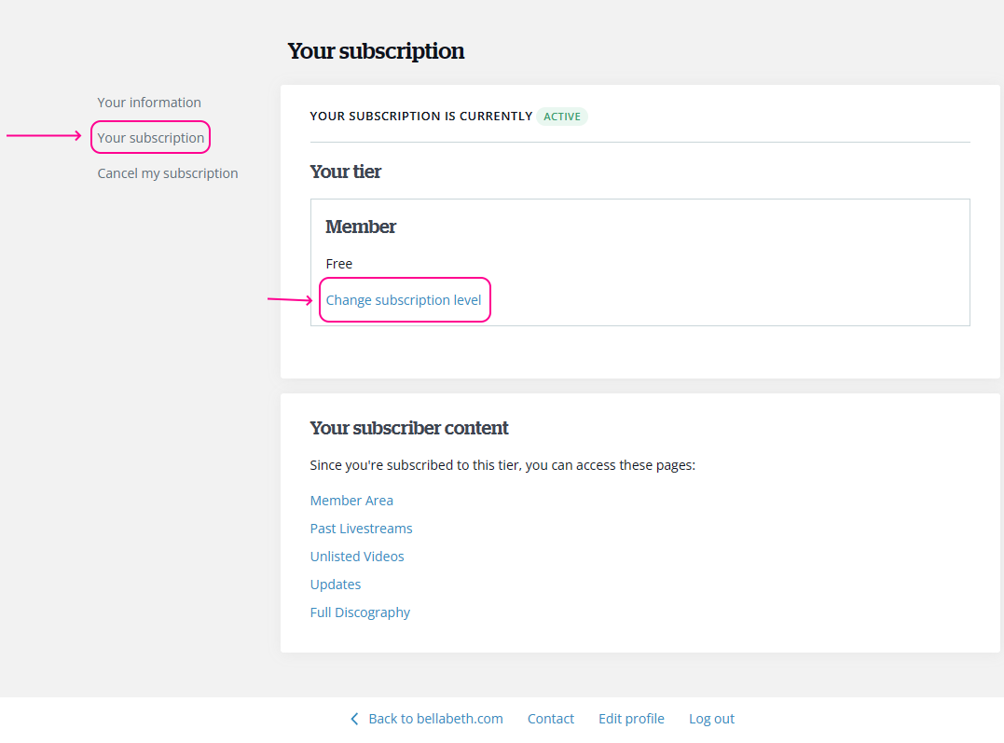Screen dimensions: 1004x743
Task: Go to Past Livestreams
Action: point(361,529)
